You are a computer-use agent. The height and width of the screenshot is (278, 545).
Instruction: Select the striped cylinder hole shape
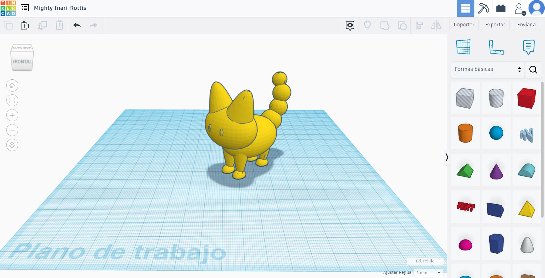pyautogui.click(x=496, y=98)
